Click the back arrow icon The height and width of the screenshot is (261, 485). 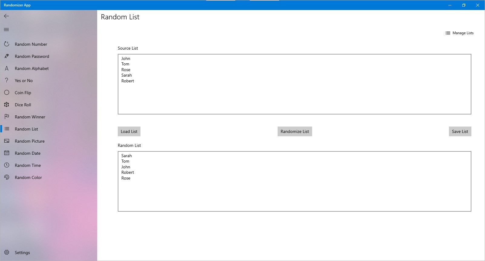6,16
